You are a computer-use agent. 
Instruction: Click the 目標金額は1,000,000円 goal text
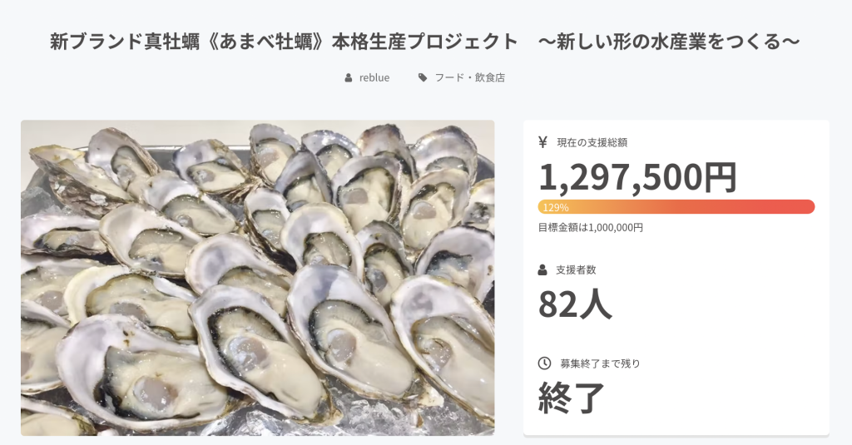click(x=590, y=227)
